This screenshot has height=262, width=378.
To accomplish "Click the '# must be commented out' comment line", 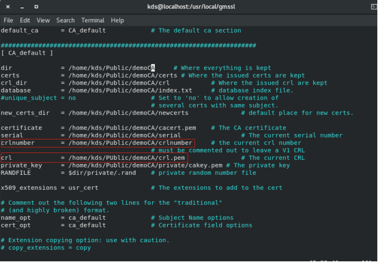I will click(x=228, y=150).
